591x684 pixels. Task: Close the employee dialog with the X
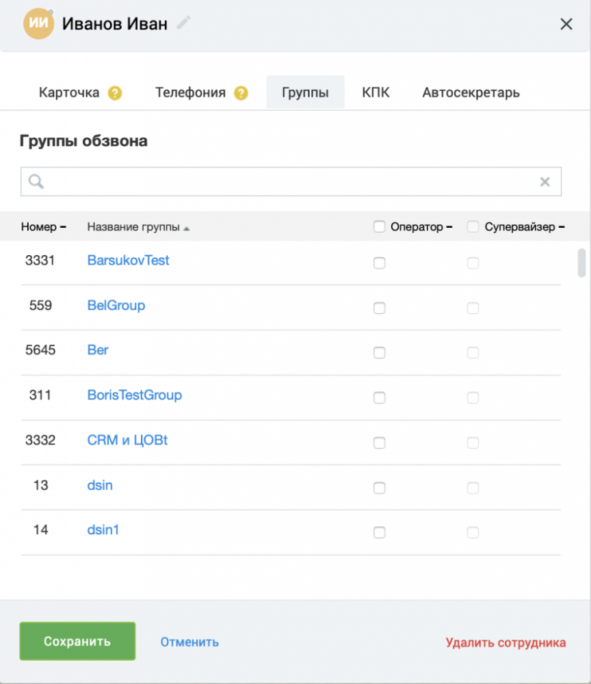tap(566, 24)
